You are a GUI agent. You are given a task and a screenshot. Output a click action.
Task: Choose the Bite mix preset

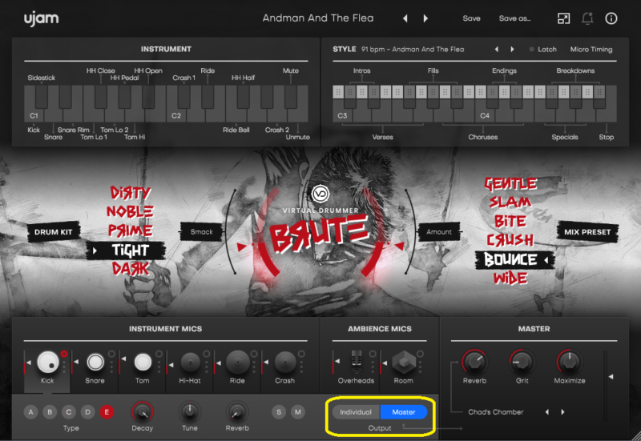510,221
